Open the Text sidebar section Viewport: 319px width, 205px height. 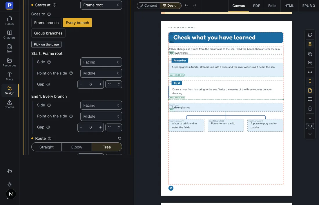point(9,49)
